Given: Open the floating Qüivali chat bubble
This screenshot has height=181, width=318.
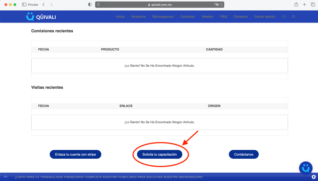Looking at the screenshot, I should pyautogui.click(x=306, y=168).
